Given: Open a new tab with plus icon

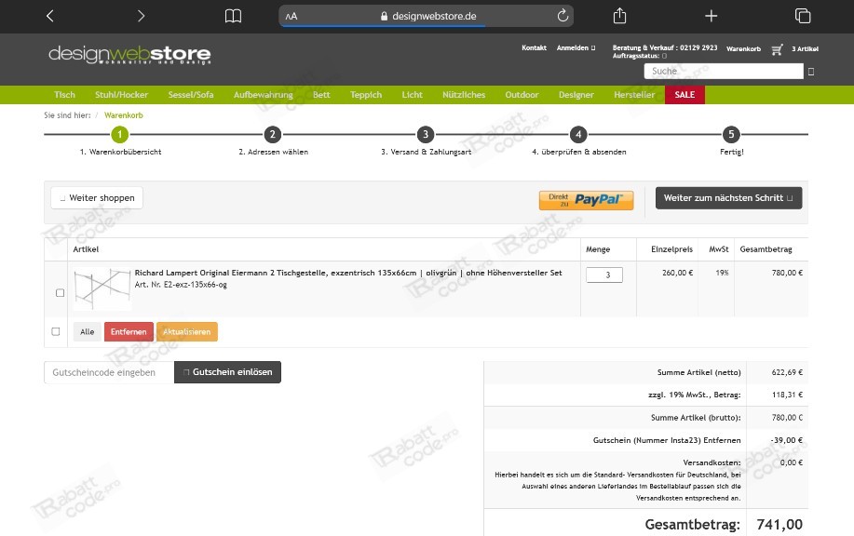Looking at the screenshot, I should pos(711,16).
